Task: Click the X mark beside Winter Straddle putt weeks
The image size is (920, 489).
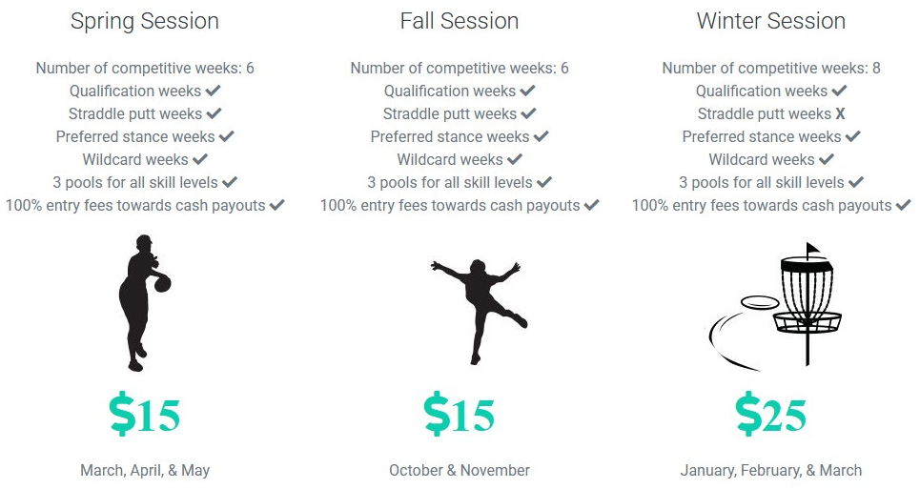Action: tap(840, 113)
